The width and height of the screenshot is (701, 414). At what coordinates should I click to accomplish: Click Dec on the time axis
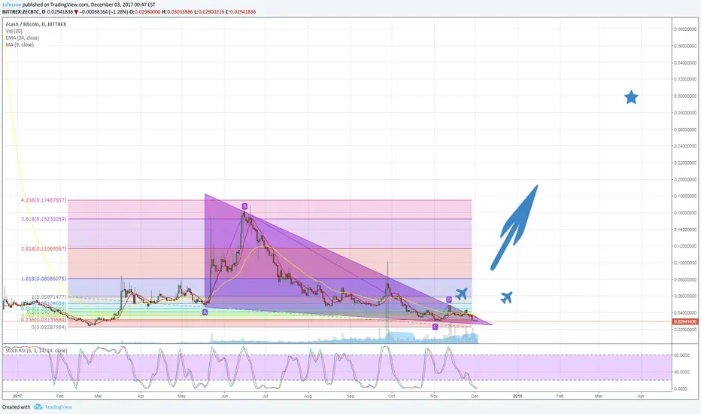(x=475, y=396)
